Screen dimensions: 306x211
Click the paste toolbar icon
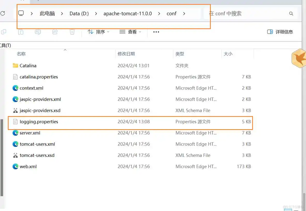pyautogui.click(x=21, y=32)
